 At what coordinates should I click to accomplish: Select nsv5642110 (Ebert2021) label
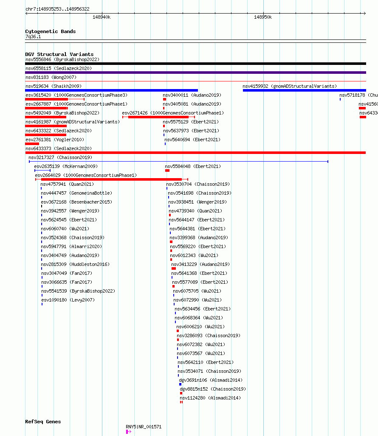[206, 362]
